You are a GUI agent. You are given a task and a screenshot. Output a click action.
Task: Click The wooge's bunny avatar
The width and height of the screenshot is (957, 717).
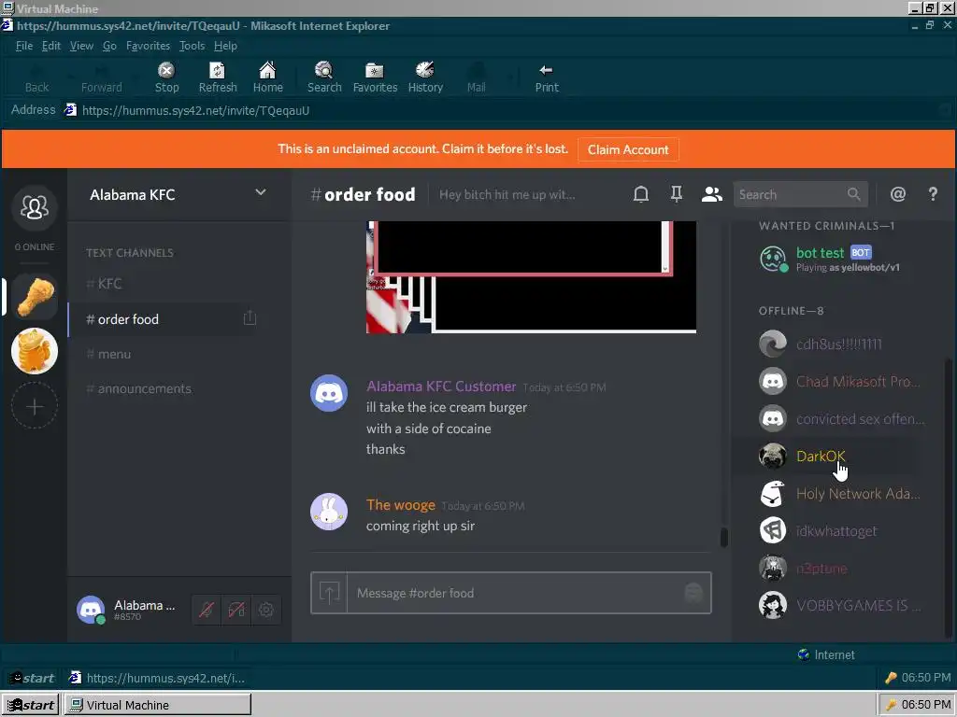[x=329, y=512]
